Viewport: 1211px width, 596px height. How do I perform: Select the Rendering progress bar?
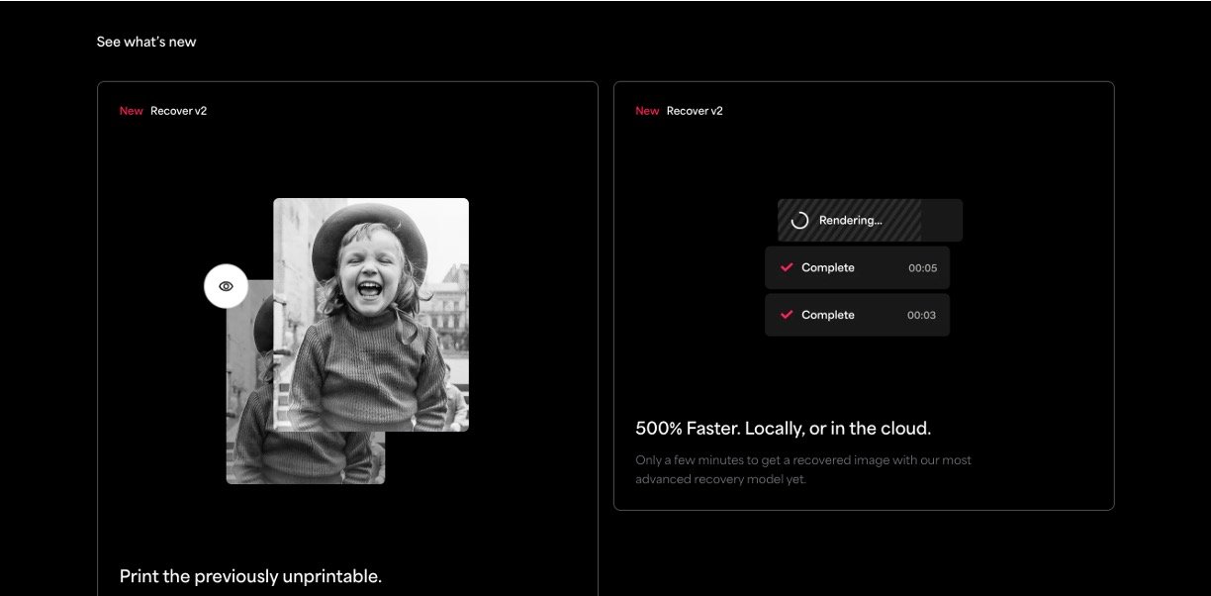[x=870, y=220]
